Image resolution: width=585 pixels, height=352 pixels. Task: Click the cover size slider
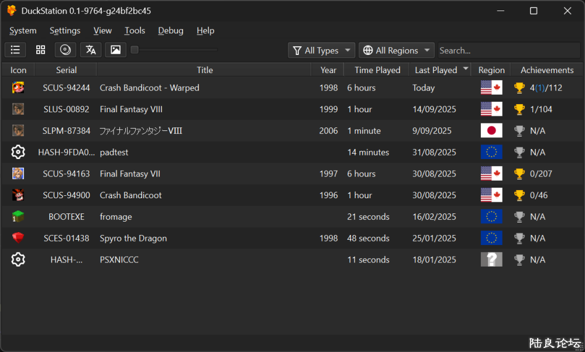click(175, 50)
